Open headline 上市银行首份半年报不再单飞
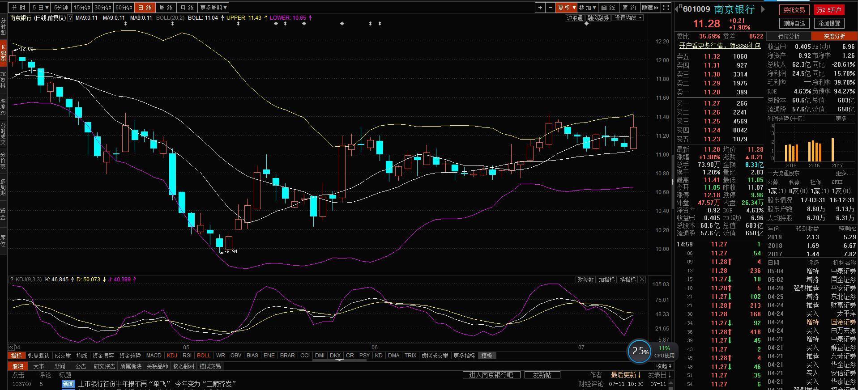Image resolution: width=858 pixels, height=390 pixels. tap(157, 384)
